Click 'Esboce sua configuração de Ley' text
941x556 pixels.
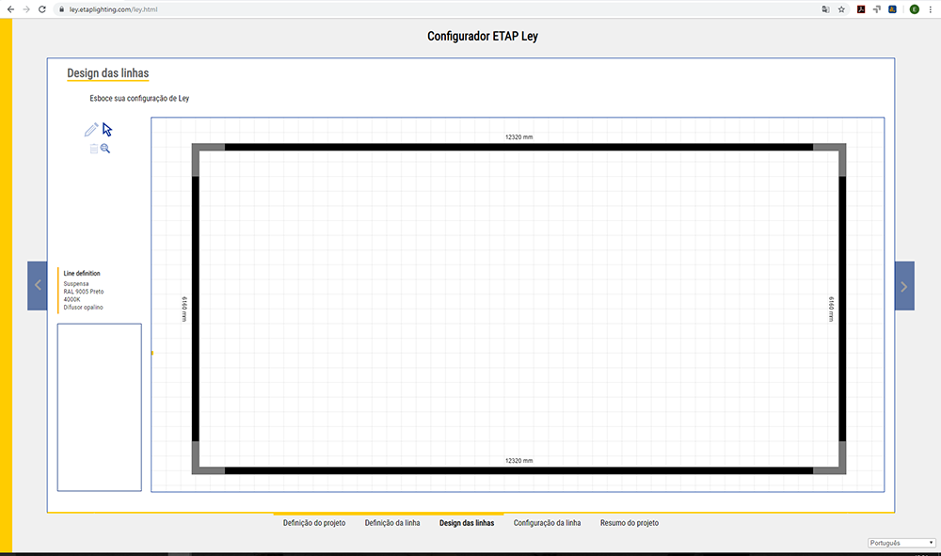click(x=139, y=99)
